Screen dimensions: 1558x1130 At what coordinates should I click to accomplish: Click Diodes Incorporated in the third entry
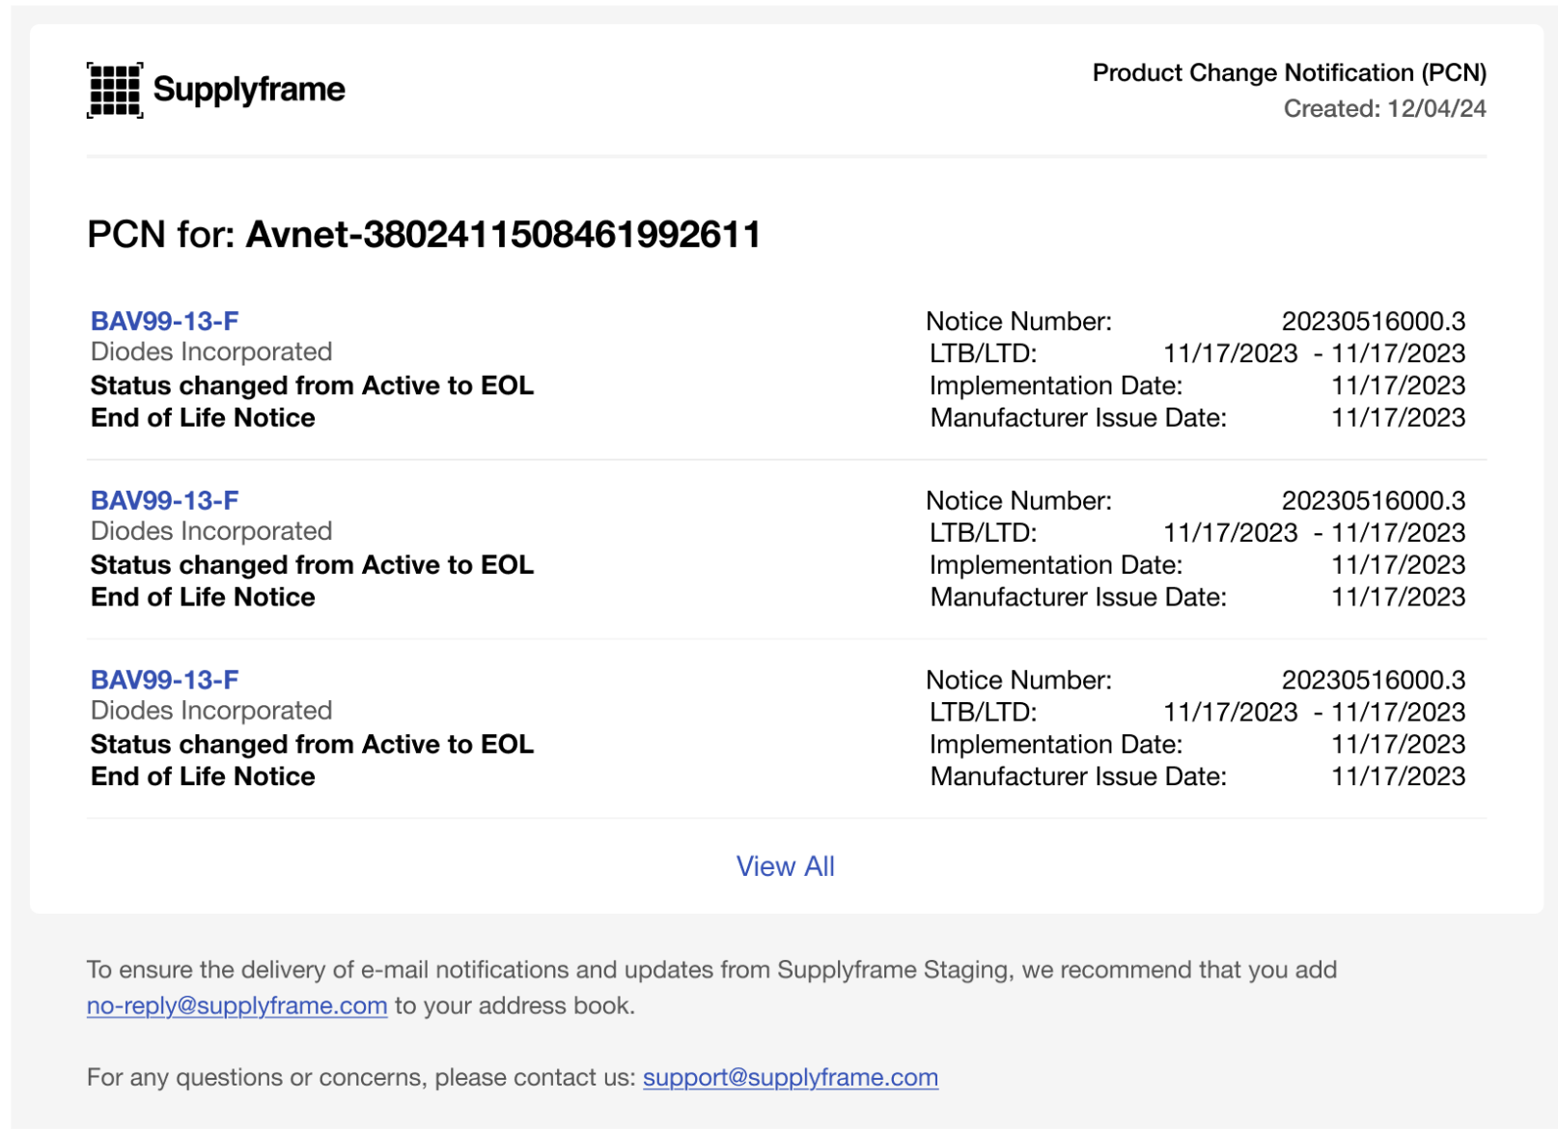coord(211,711)
